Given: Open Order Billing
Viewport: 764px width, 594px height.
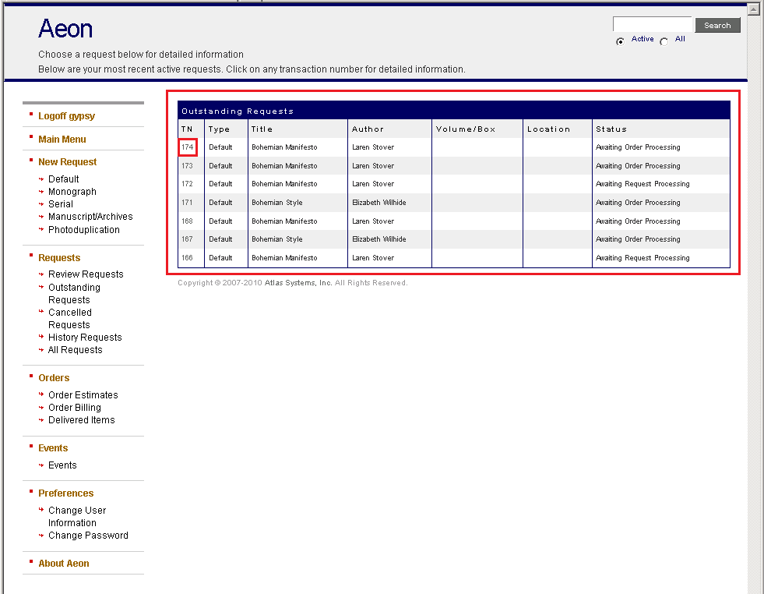Looking at the screenshot, I should tap(75, 407).
